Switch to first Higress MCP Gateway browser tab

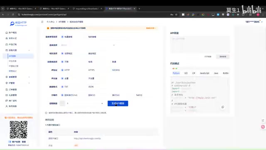click(x=21, y=8)
